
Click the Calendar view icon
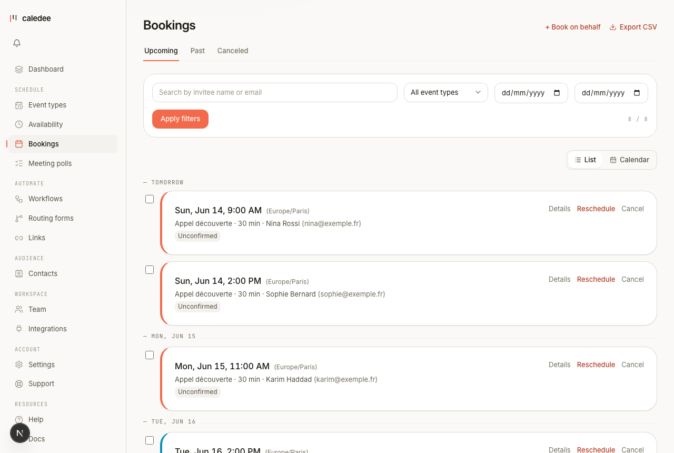pos(613,160)
